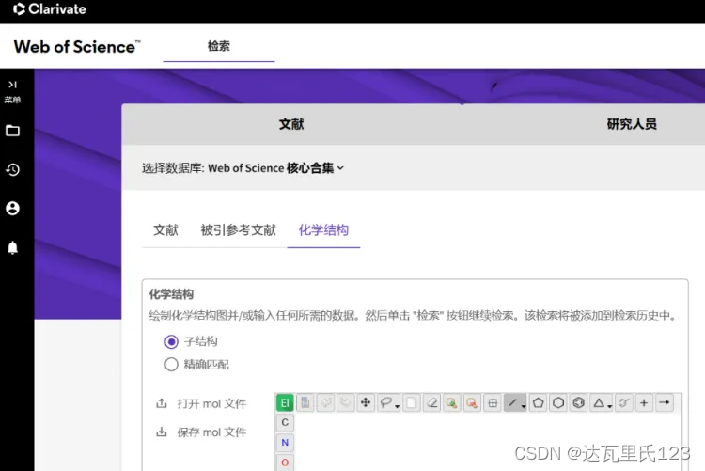Click the redo arrow in structure editor
Viewport: 705px width, 471px height.
pyautogui.click(x=346, y=402)
